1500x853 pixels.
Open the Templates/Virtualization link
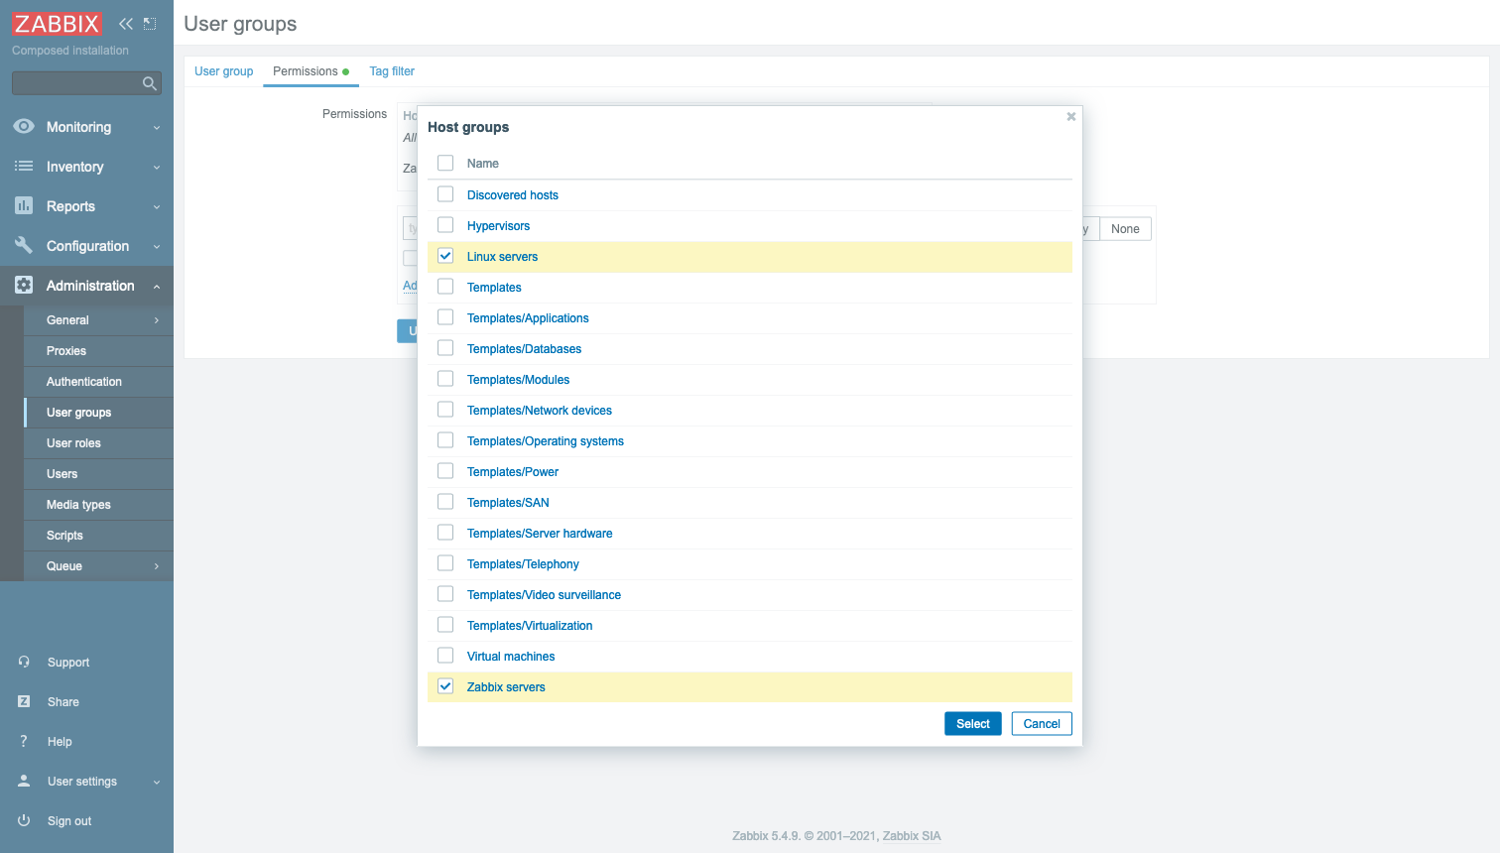(x=530, y=626)
